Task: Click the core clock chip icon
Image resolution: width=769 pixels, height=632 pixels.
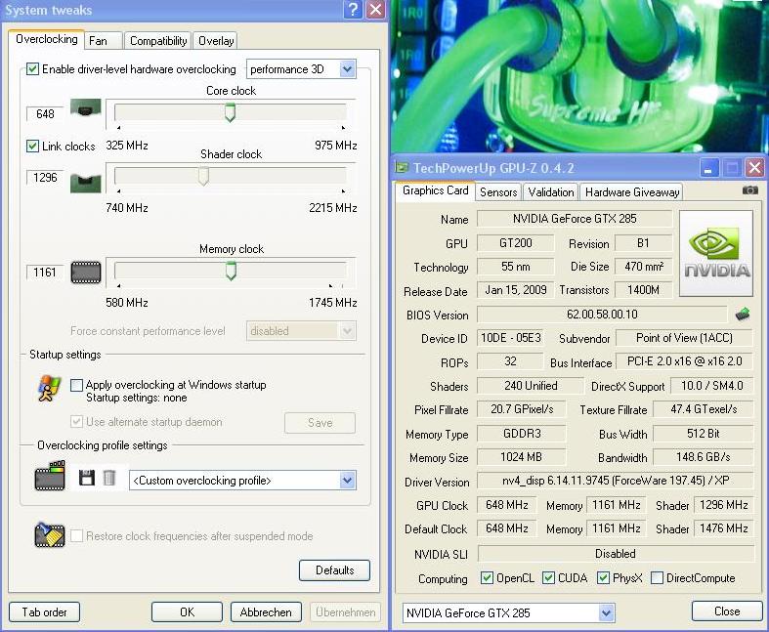Action: pos(86,108)
